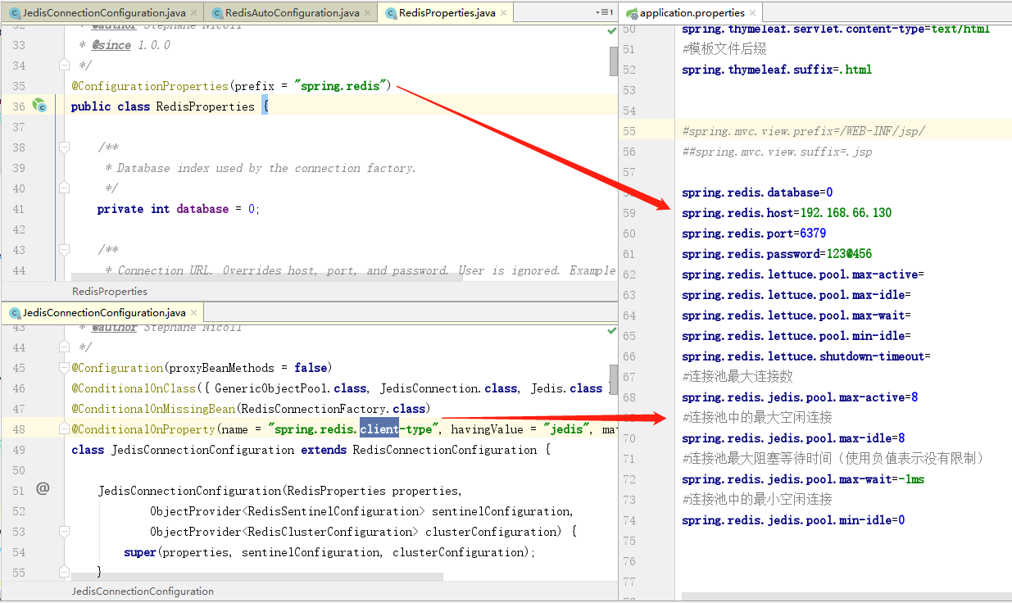The height and width of the screenshot is (603, 1012).
Task: Click '@Configuration(proxyBeanMethods = false)' line
Action: point(202,368)
